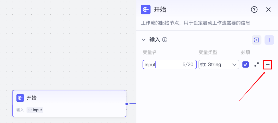Click the 输入 section title
Viewport: 278px width, 123px height.
(x=155, y=40)
